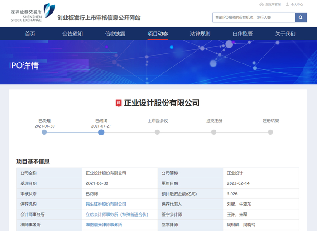Viewport: 317px width, 231px height.
Task: Click the 更新日期 value 2022-02-14
Action: (238, 183)
